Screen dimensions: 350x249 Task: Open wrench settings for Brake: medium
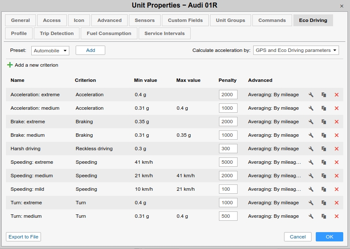[311, 135]
